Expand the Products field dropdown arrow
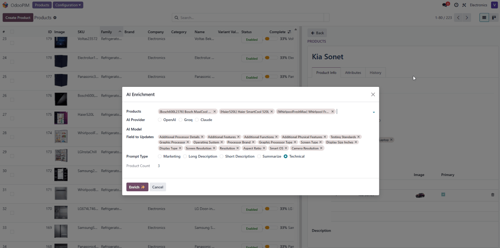 tap(373, 112)
